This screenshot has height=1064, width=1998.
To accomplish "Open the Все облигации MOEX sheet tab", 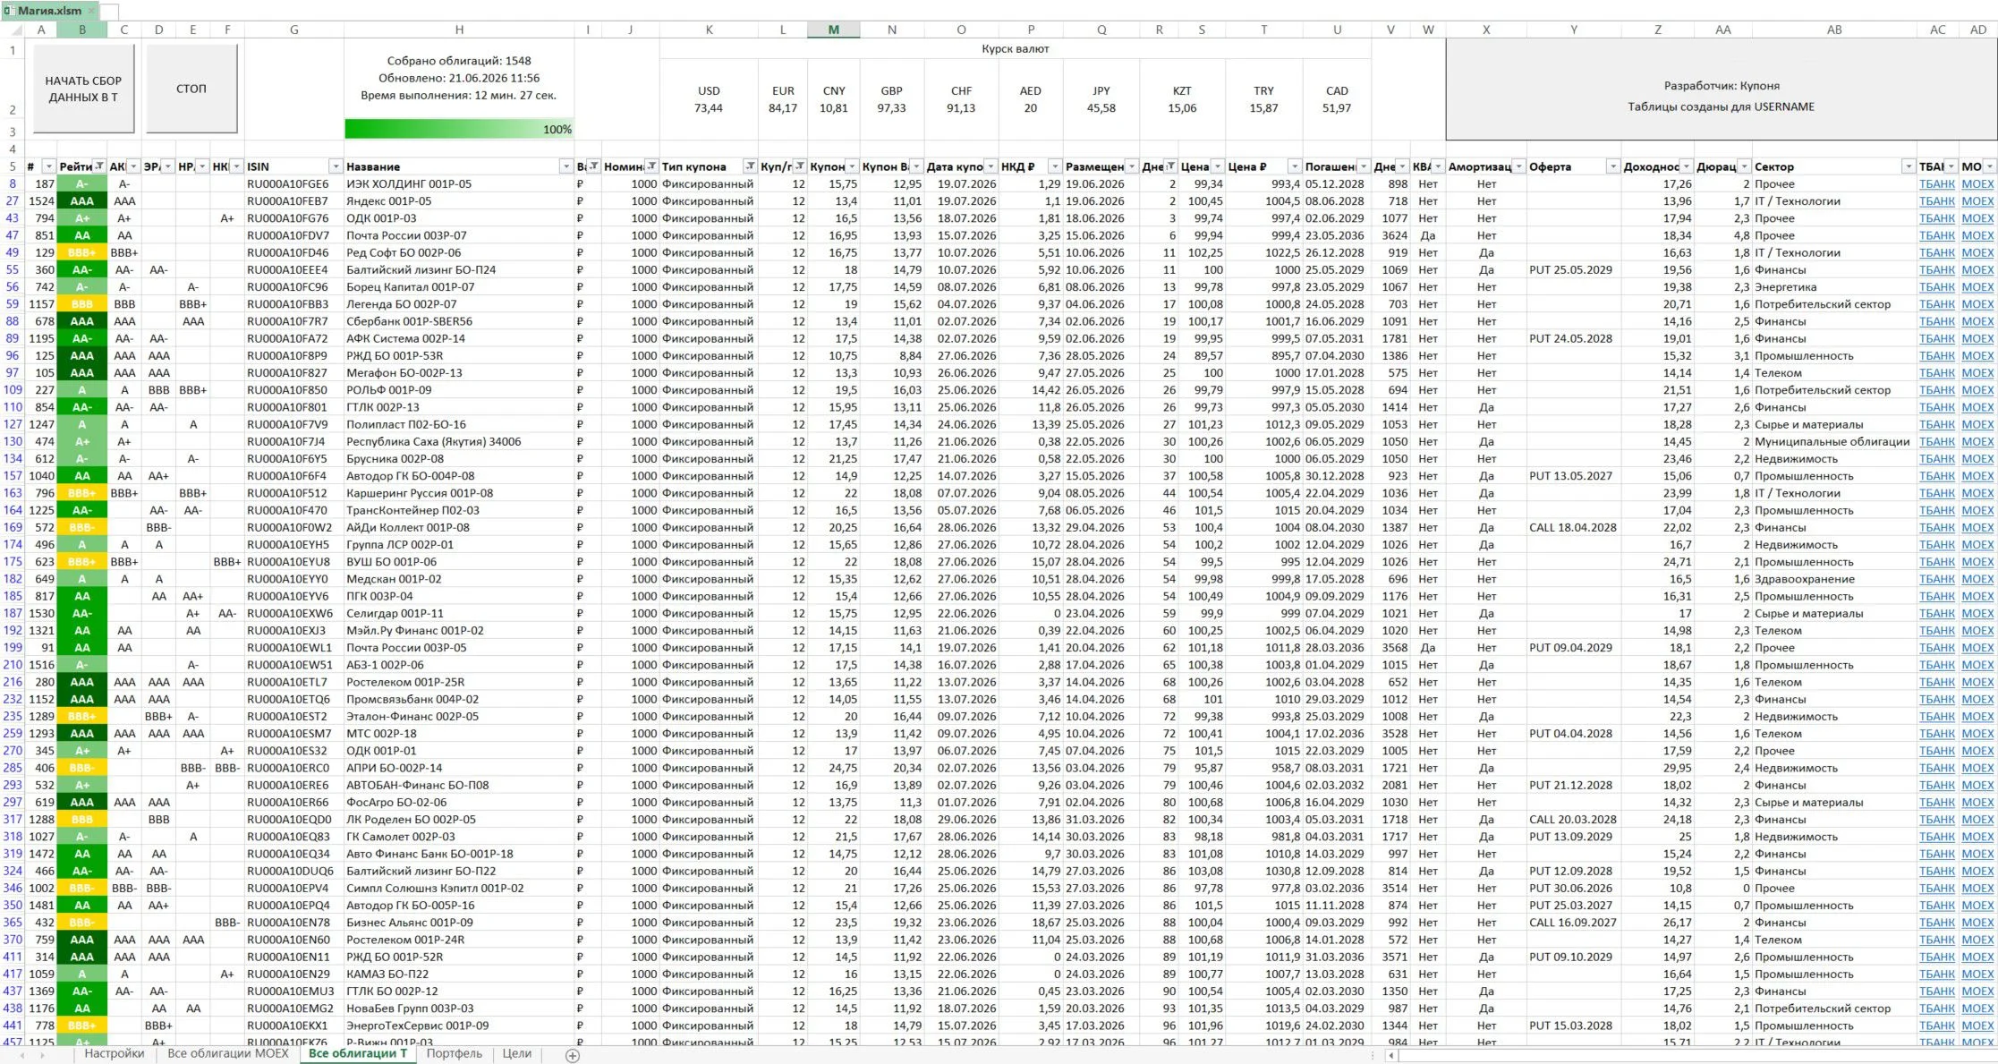I will (228, 1054).
